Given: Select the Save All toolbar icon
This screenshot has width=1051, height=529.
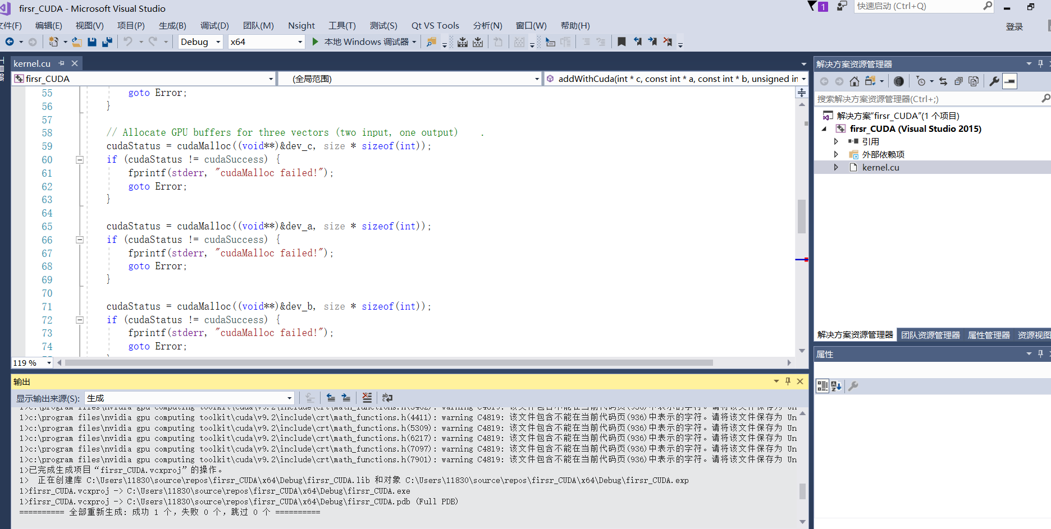Looking at the screenshot, I should pos(107,42).
